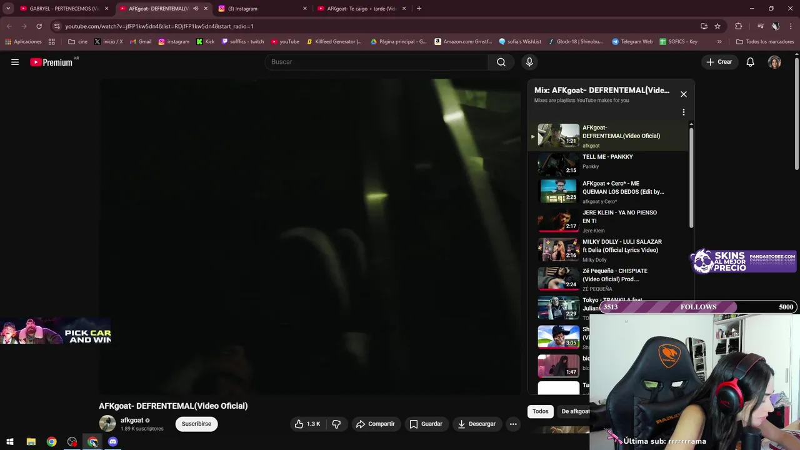The height and width of the screenshot is (450, 800).
Task: Click the Milky Dolly thumbnail 2:16
Action: (x=559, y=249)
